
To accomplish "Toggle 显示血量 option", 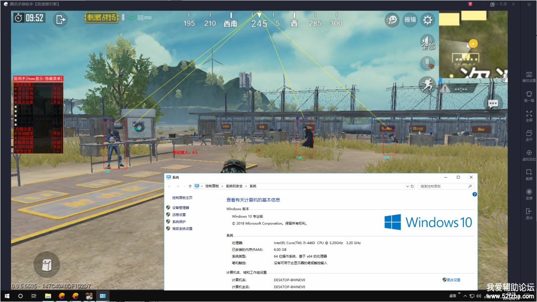I will 38,102.
